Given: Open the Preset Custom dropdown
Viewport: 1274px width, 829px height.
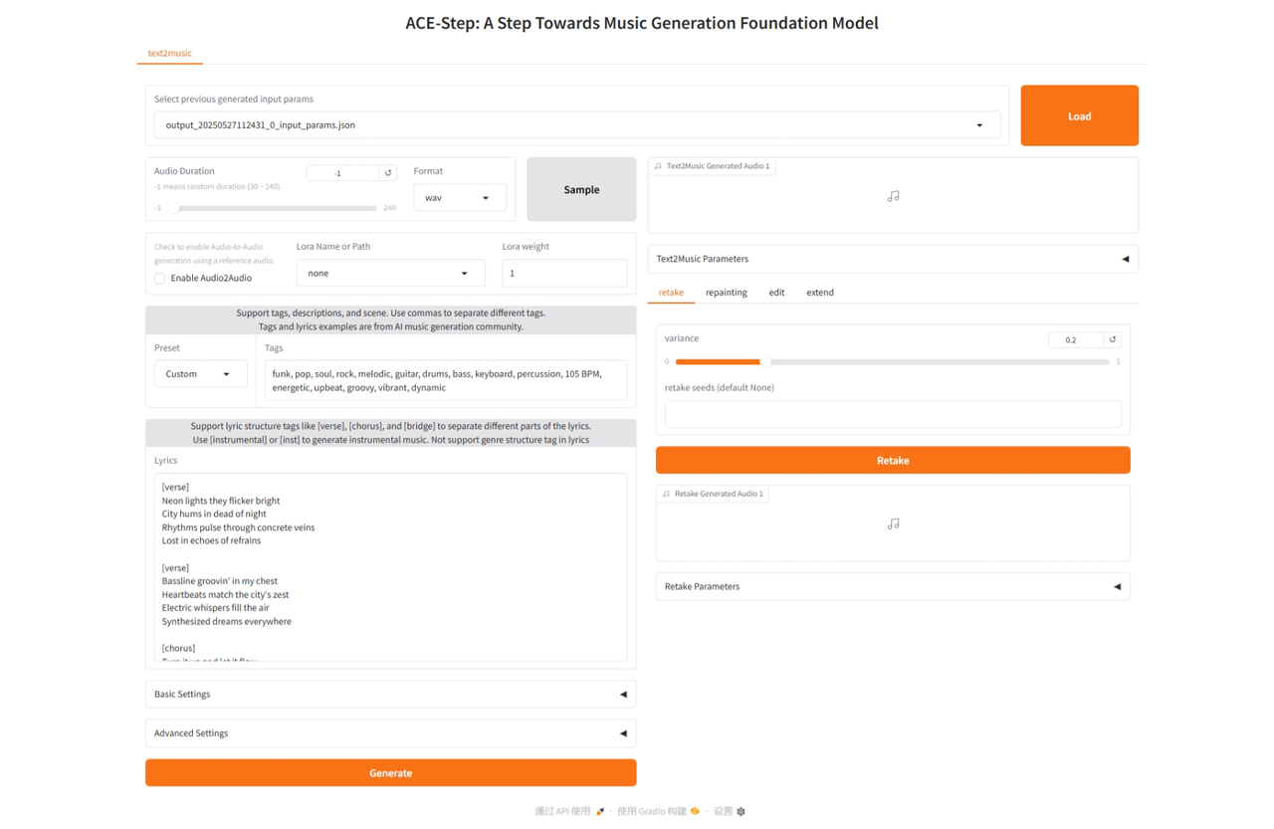Looking at the screenshot, I should click(x=200, y=374).
